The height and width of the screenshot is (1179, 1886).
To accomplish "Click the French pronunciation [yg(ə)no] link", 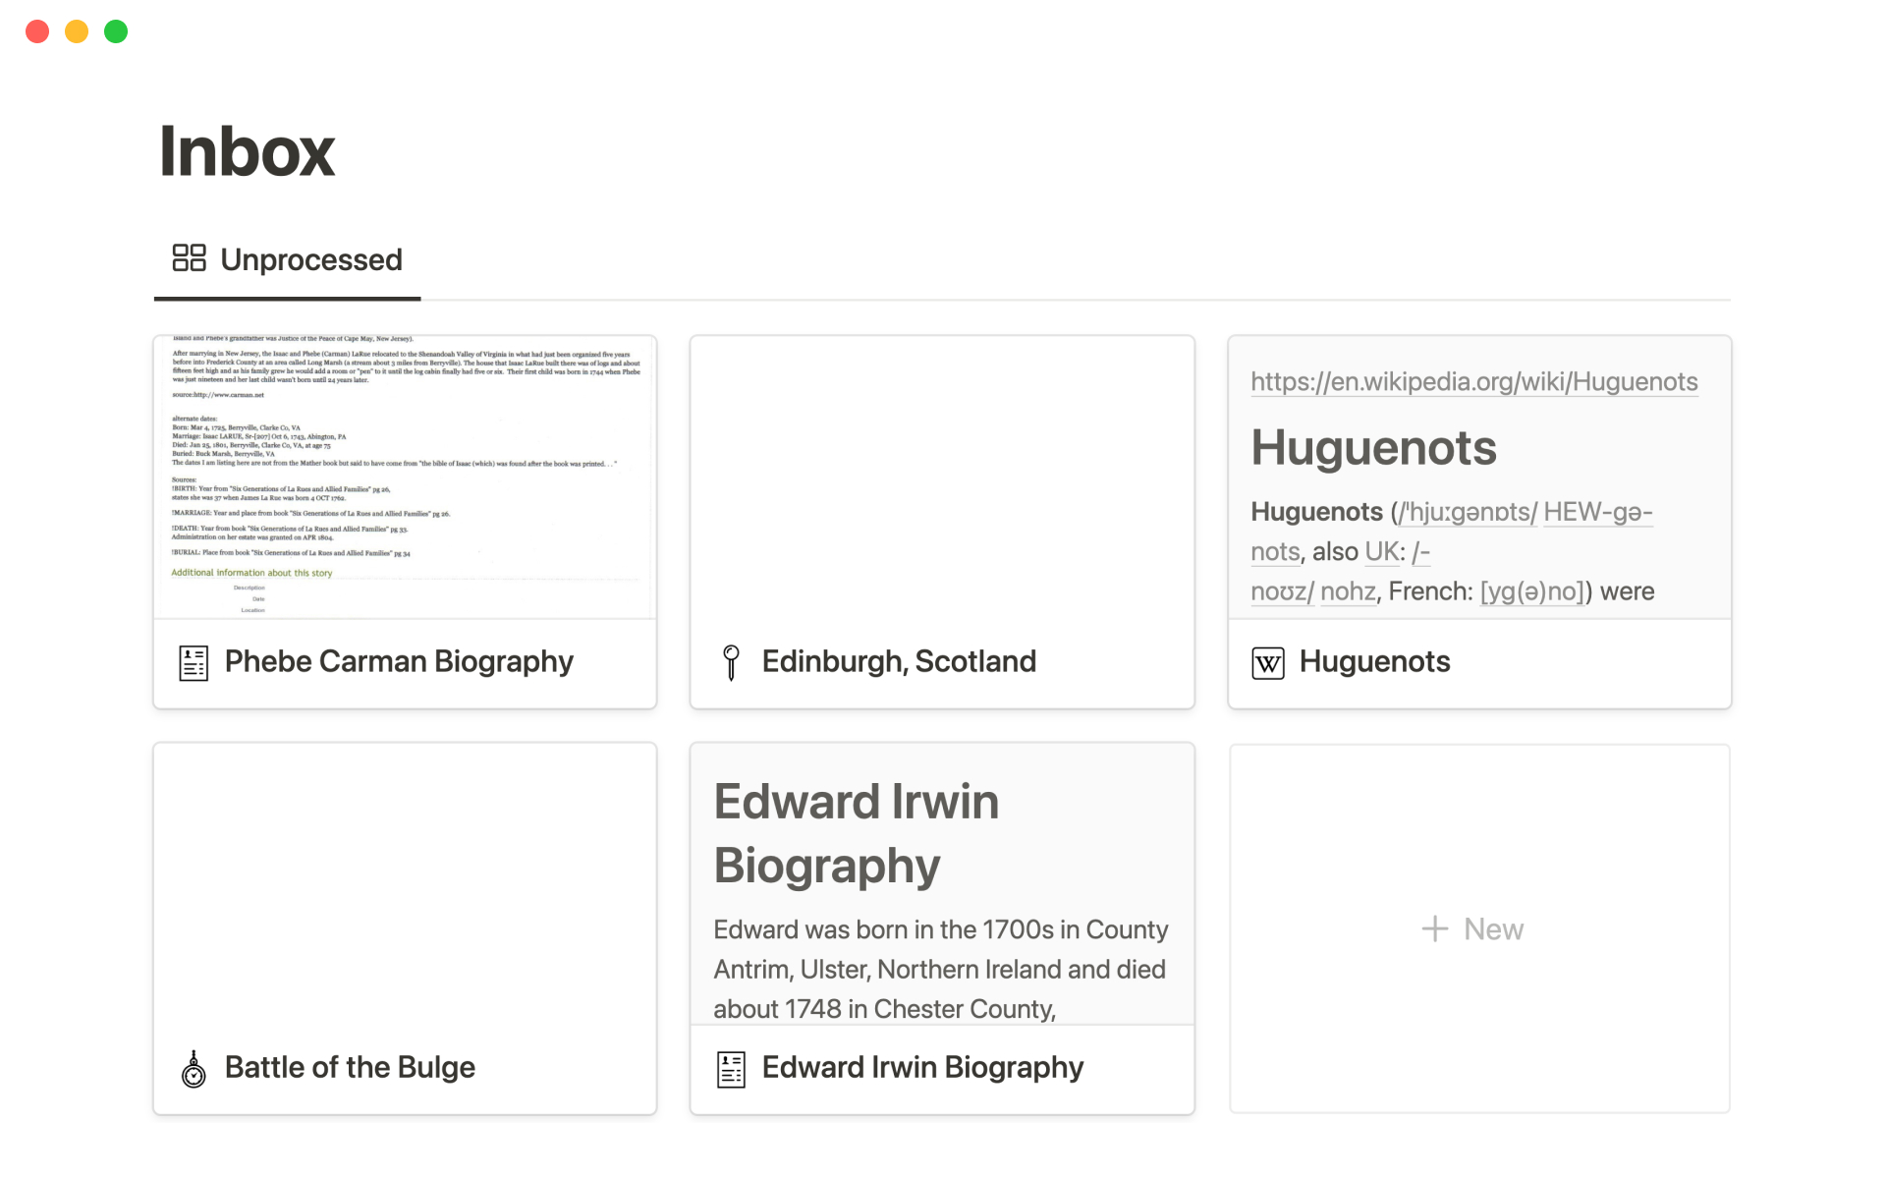I will tap(1532, 591).
